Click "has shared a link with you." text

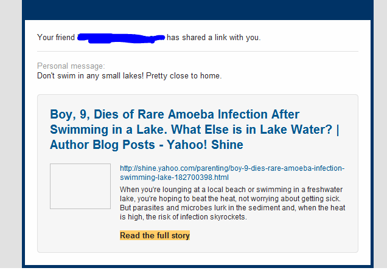coord(214,38)
